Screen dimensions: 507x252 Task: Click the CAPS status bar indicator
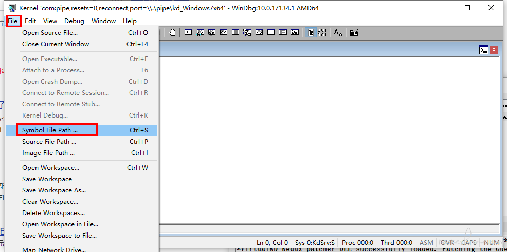[469, 242]
